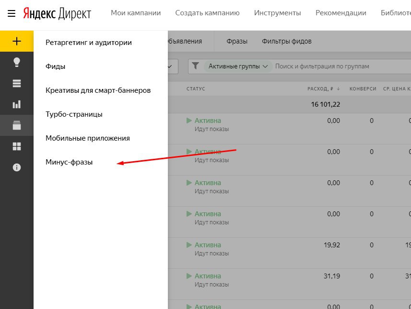Click the СР. ЦЕНА column header
411x309 pixels.
tap(397, 89)
